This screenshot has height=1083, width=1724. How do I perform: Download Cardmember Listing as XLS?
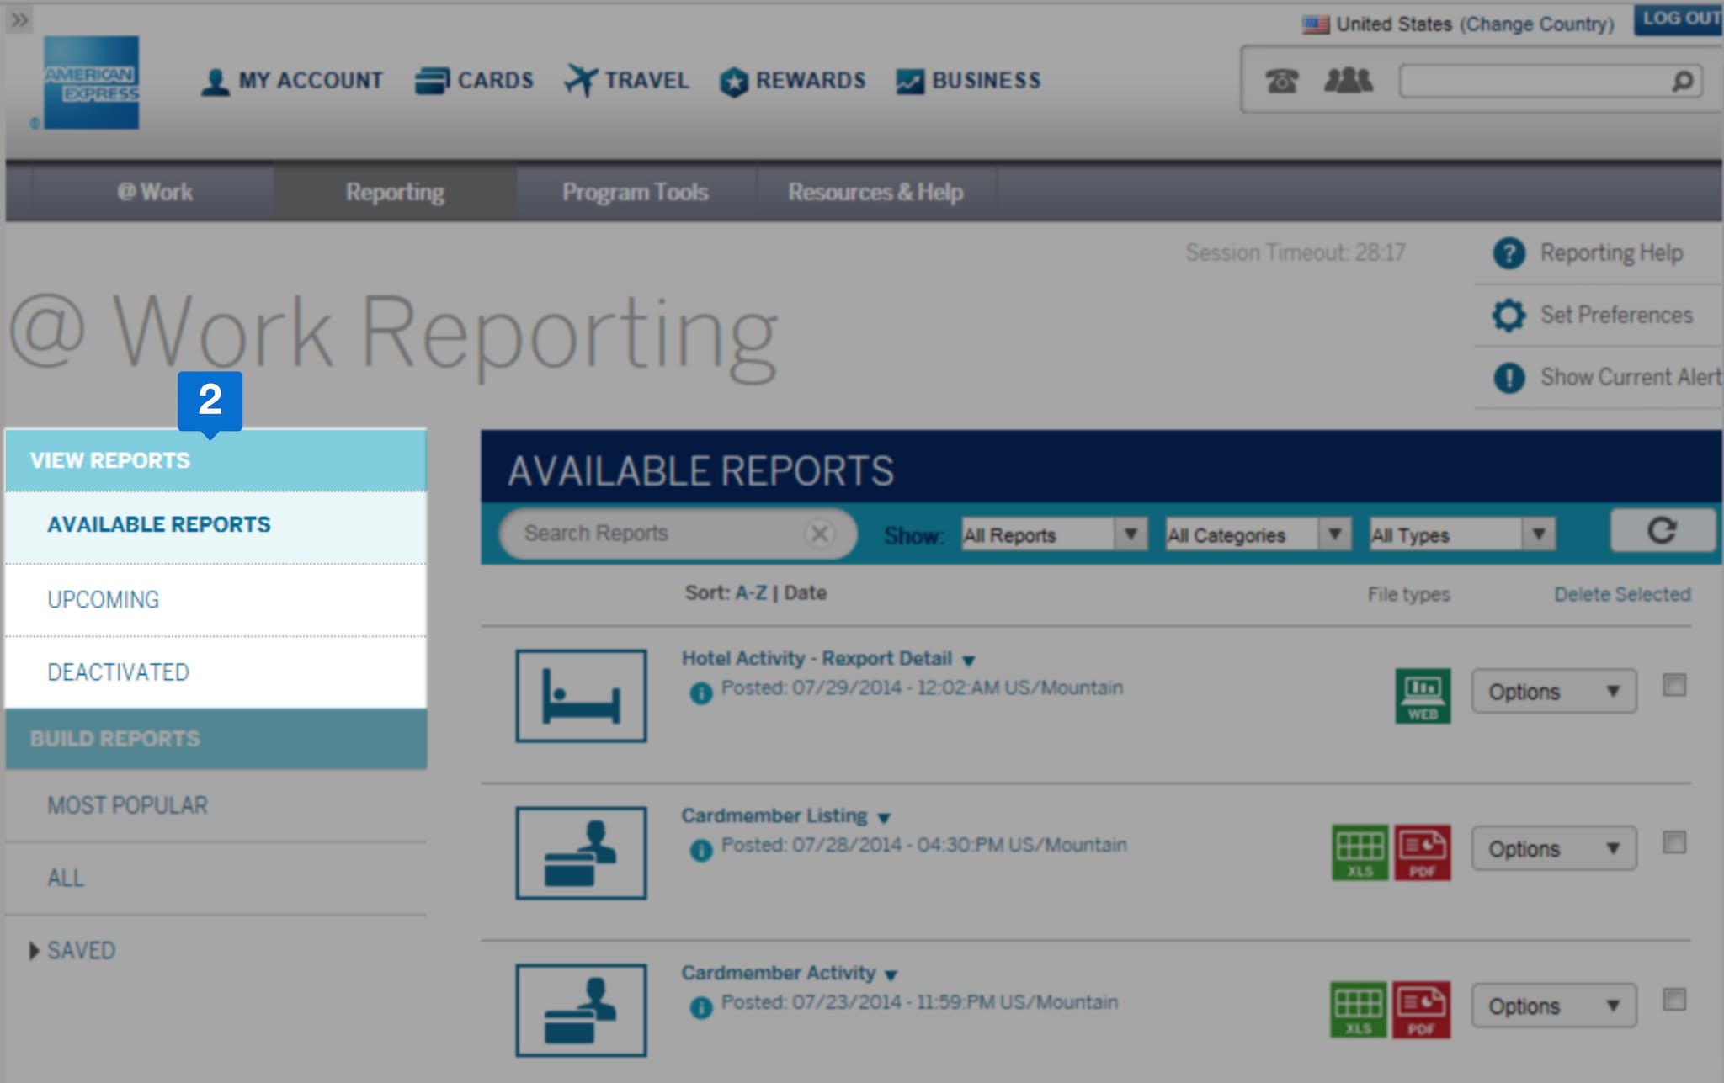pos(1360,852)
